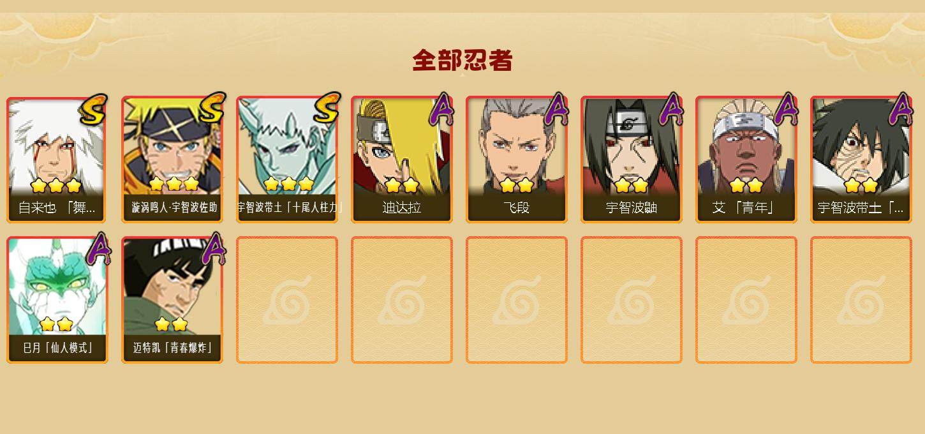The image size is (925, 434).
Task: Click the A rank badge on 飞段
Action: click(556, 110)
